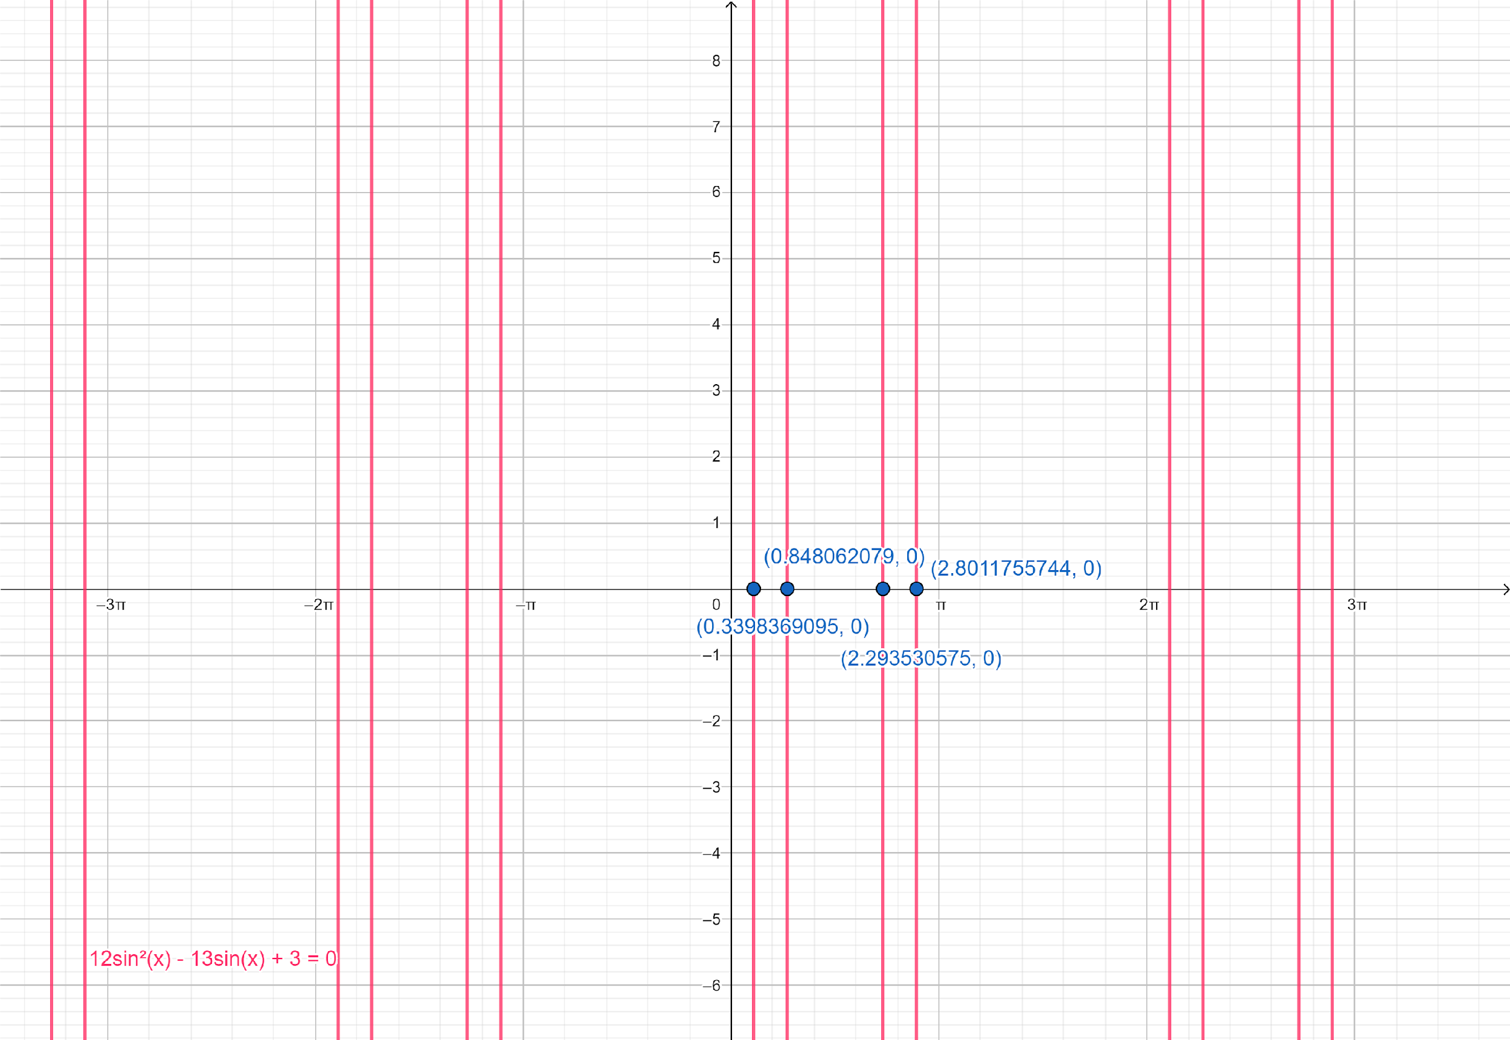This screenshot has width=1510, height=1040.
Task: Select the third blue point from the left
Action: click(x=882, y=589)
